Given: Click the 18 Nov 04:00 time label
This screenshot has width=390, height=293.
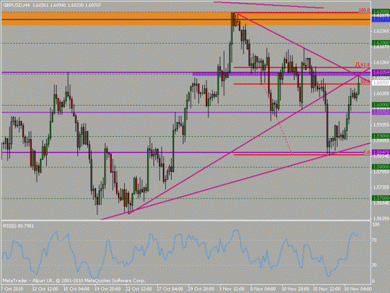Looking at the screenshot, I should (x=358, y=289).
